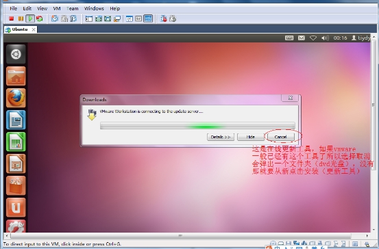Reset the virtual machine with restart icon
379x249 pixels.
coord(39,18)
